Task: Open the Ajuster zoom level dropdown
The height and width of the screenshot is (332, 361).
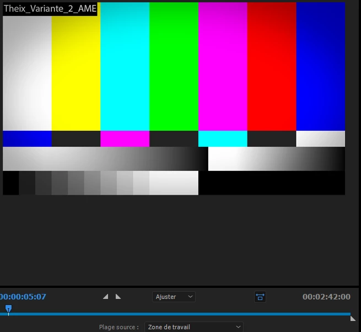Action: click(x=174, y=297)
